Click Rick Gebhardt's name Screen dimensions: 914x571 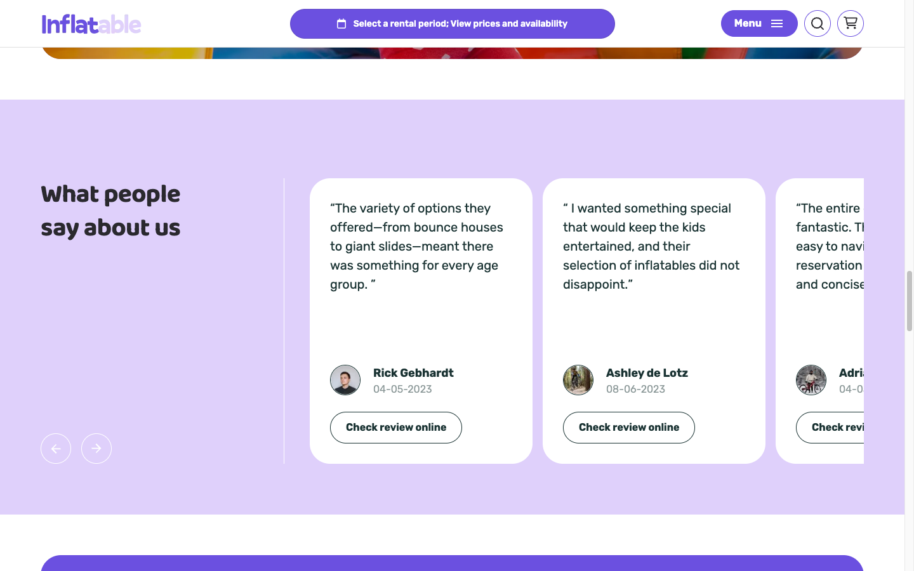(x=413, y=373)
